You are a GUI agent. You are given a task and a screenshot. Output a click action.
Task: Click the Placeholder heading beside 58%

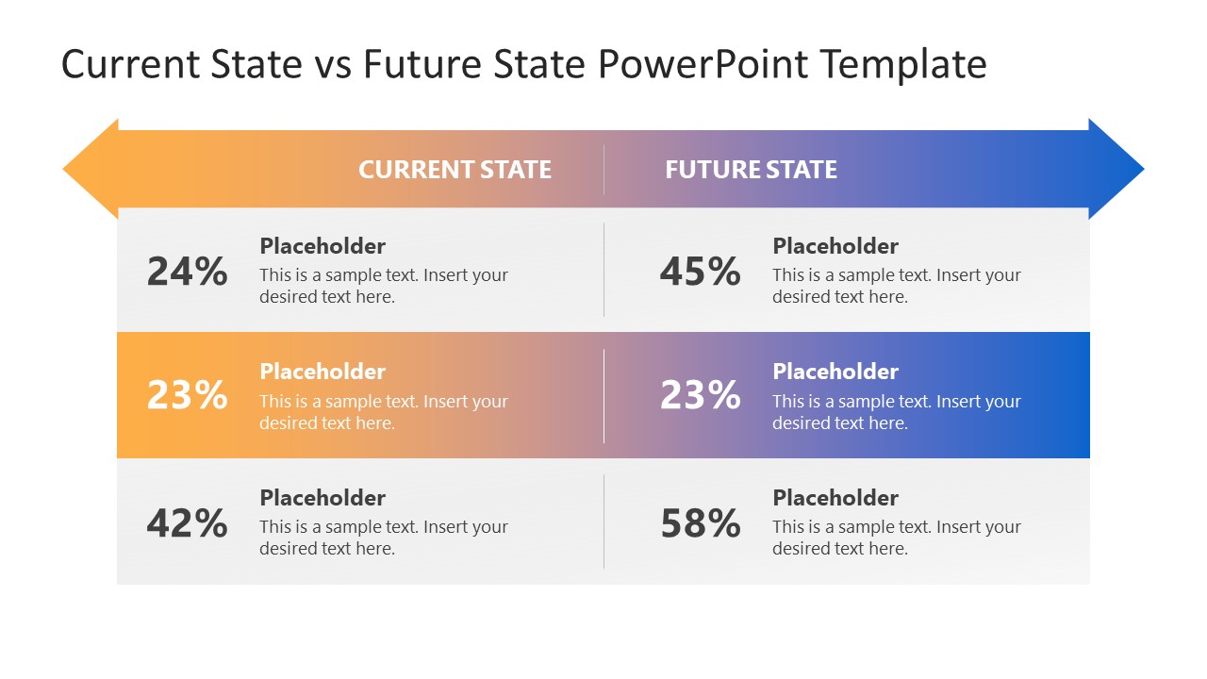(x=835, y=498)
